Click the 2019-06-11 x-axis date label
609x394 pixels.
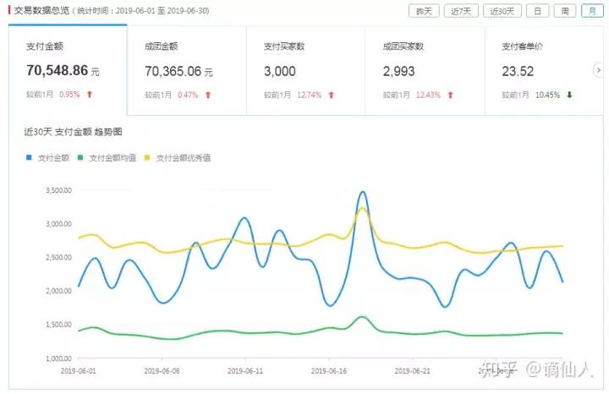[245, 371]
